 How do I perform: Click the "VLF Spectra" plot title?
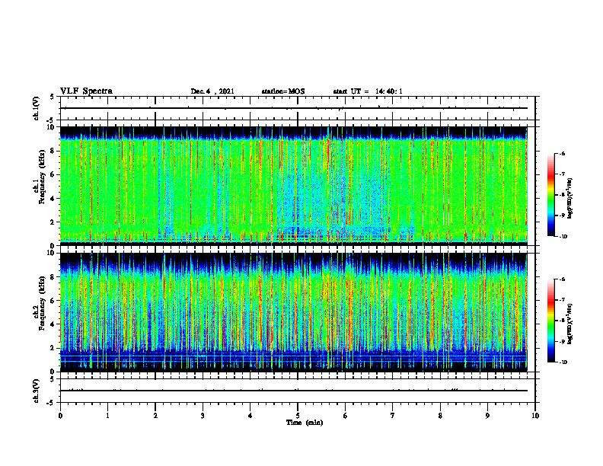coord(86,91)
